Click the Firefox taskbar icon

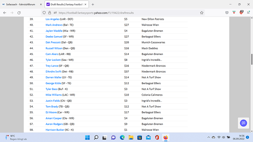pos(166,137)
